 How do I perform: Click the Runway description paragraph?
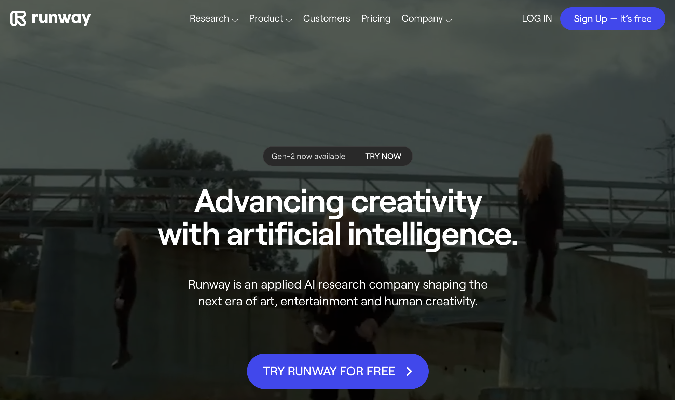[x=337, y=293]
